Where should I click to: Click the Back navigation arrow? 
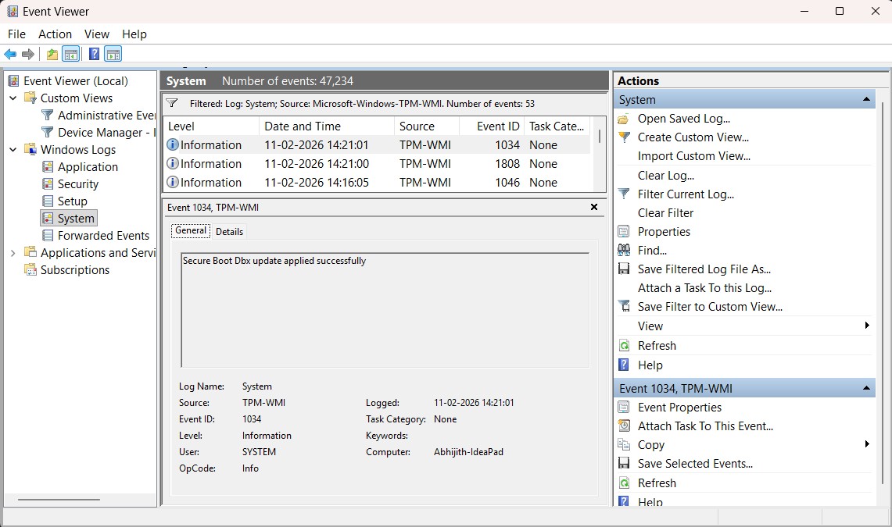pos(9,53)
